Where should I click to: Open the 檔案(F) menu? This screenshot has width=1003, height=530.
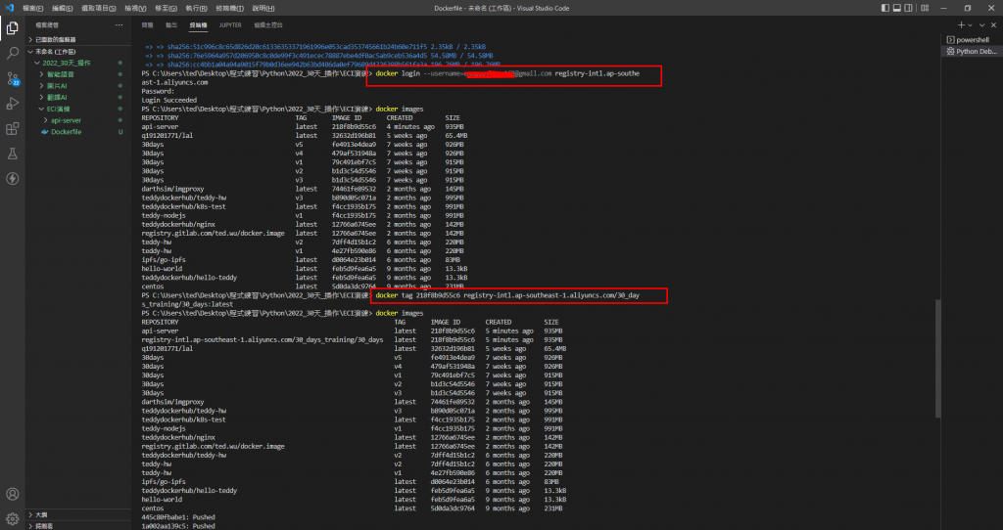[32, 8]
